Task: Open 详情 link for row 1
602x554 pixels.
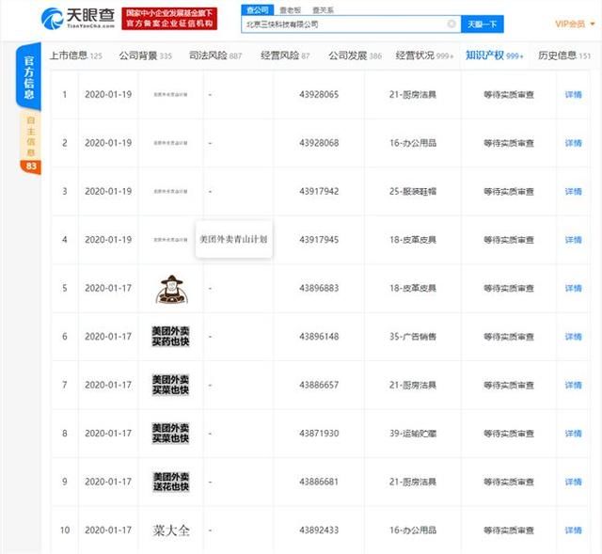Action: 573,94
